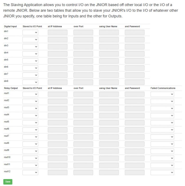Focus rout2 IP Address field

[58, 101]
